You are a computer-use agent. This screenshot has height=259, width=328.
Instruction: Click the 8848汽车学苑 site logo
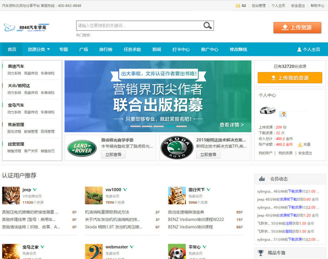[27, 28]
